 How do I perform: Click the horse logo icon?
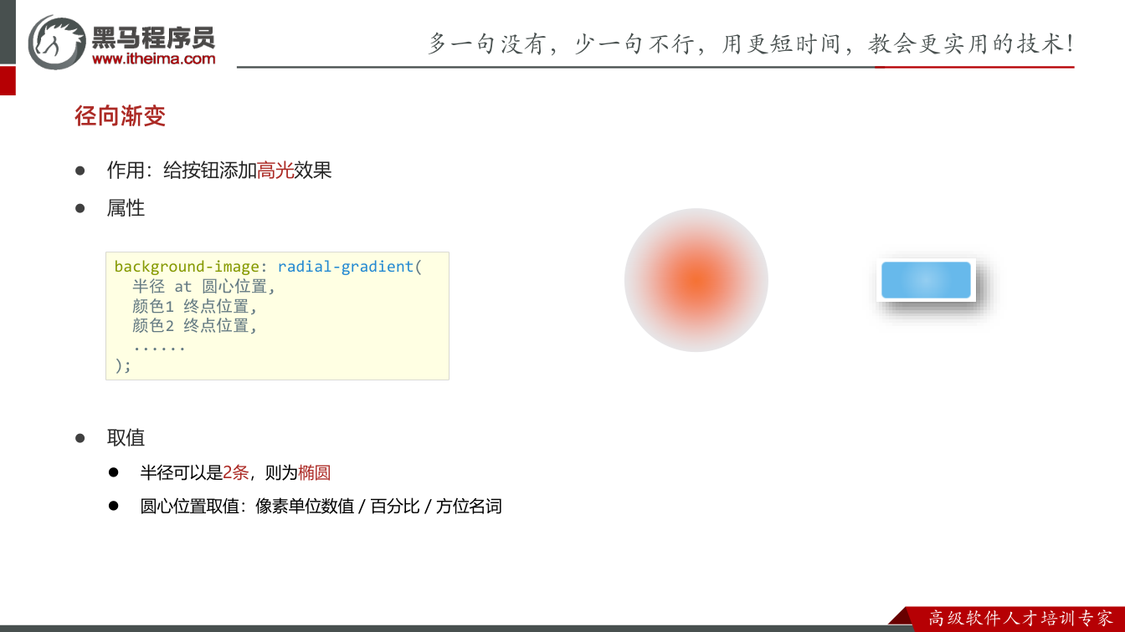coord(56,42)
